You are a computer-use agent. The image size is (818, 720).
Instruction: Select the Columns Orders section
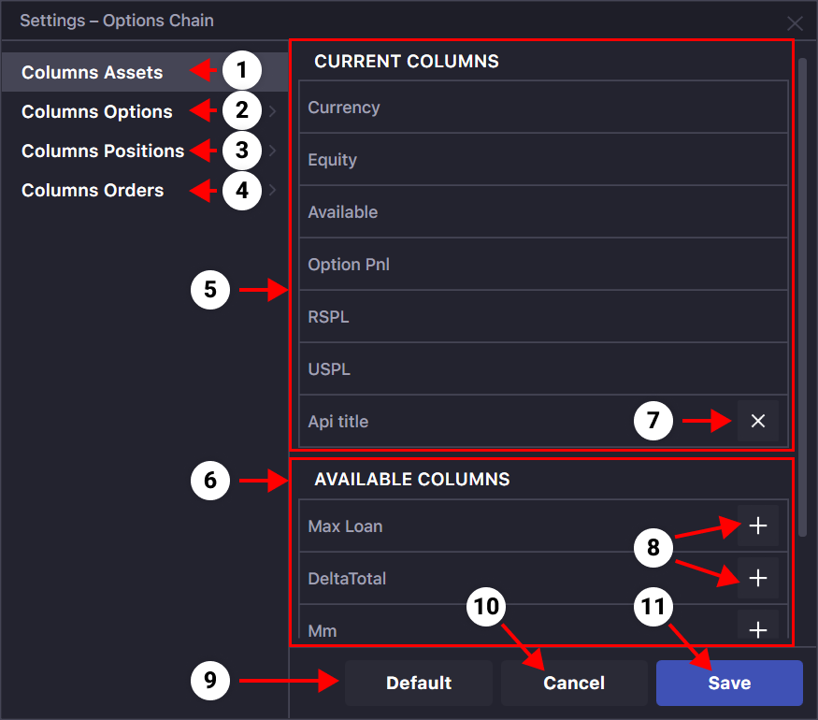click(x=93, y=191)
